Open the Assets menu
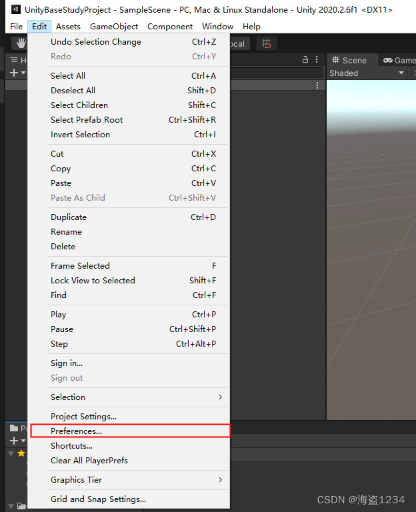Screen dimensions: 416x512 click(x=68, y=27)
